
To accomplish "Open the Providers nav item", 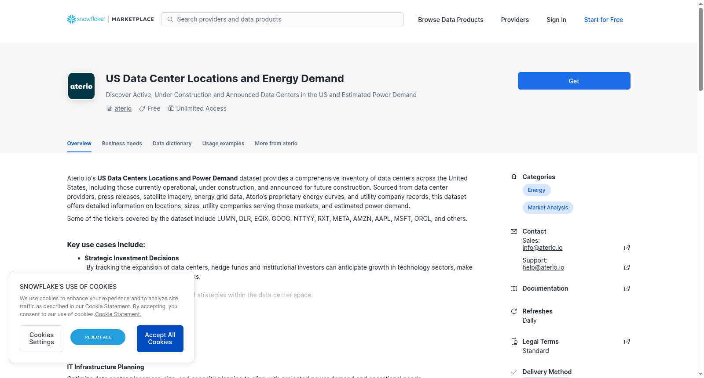I will tap(515, 20).
